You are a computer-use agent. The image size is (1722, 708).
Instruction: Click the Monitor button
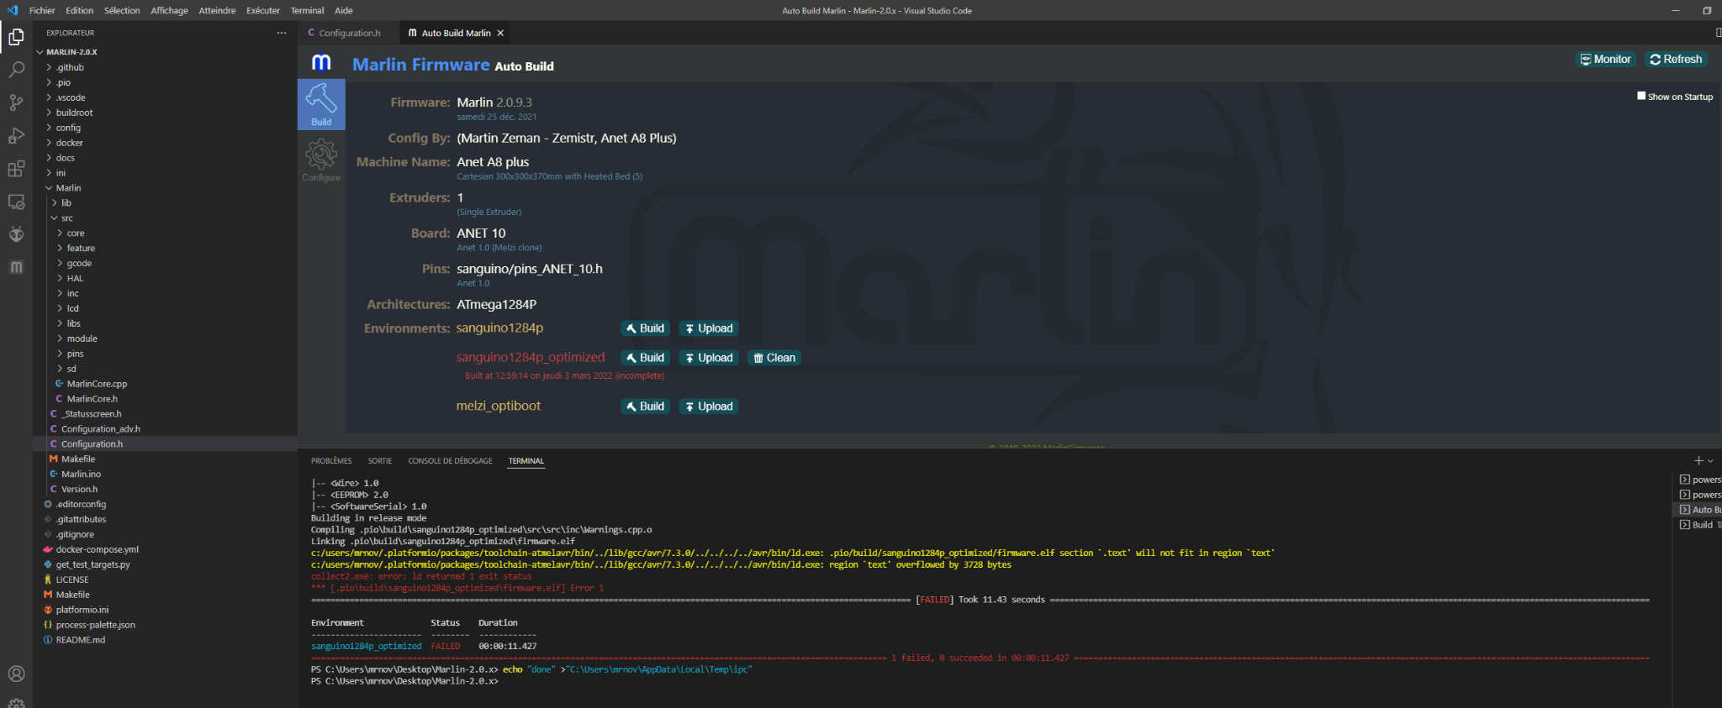1605,60
